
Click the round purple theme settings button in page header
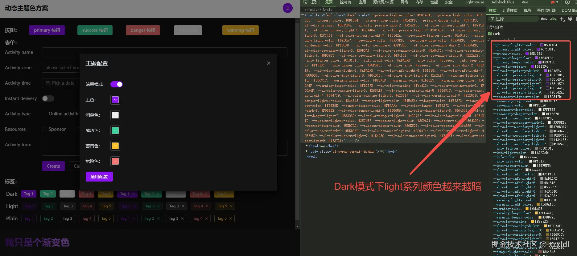click(x=288, y=8)
